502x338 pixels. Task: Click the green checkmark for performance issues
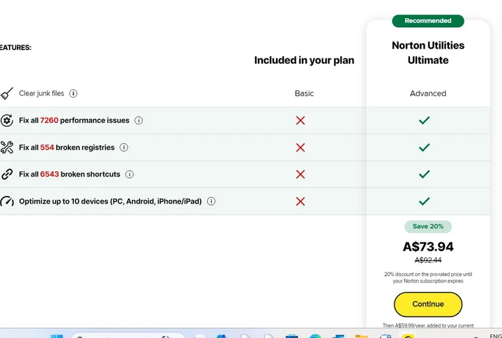[x=424, y=121]
